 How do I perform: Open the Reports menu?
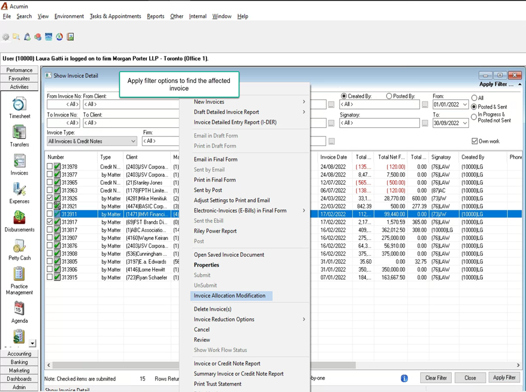156,16
